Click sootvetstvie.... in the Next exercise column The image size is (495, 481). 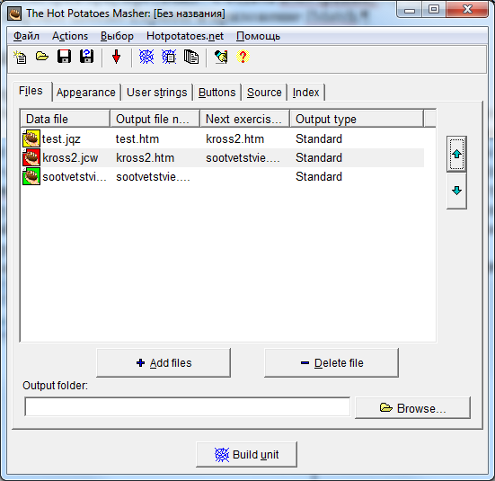pos(243,157)
